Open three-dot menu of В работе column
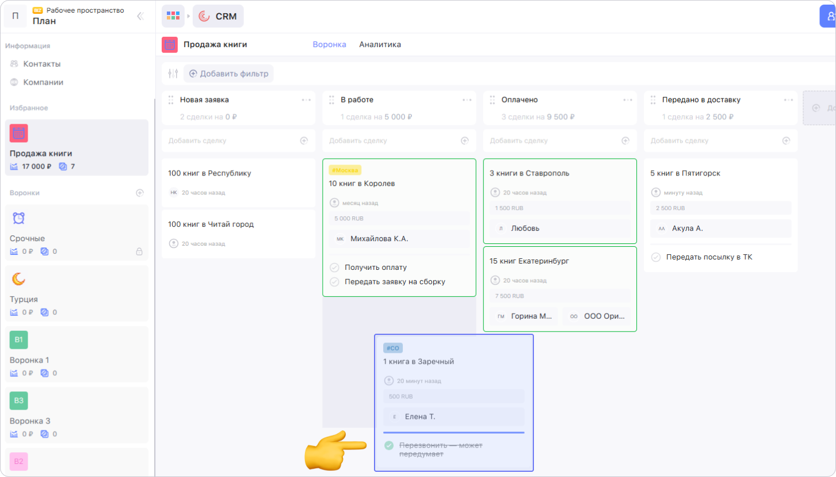836x477 pixels. tap(467, 100)
